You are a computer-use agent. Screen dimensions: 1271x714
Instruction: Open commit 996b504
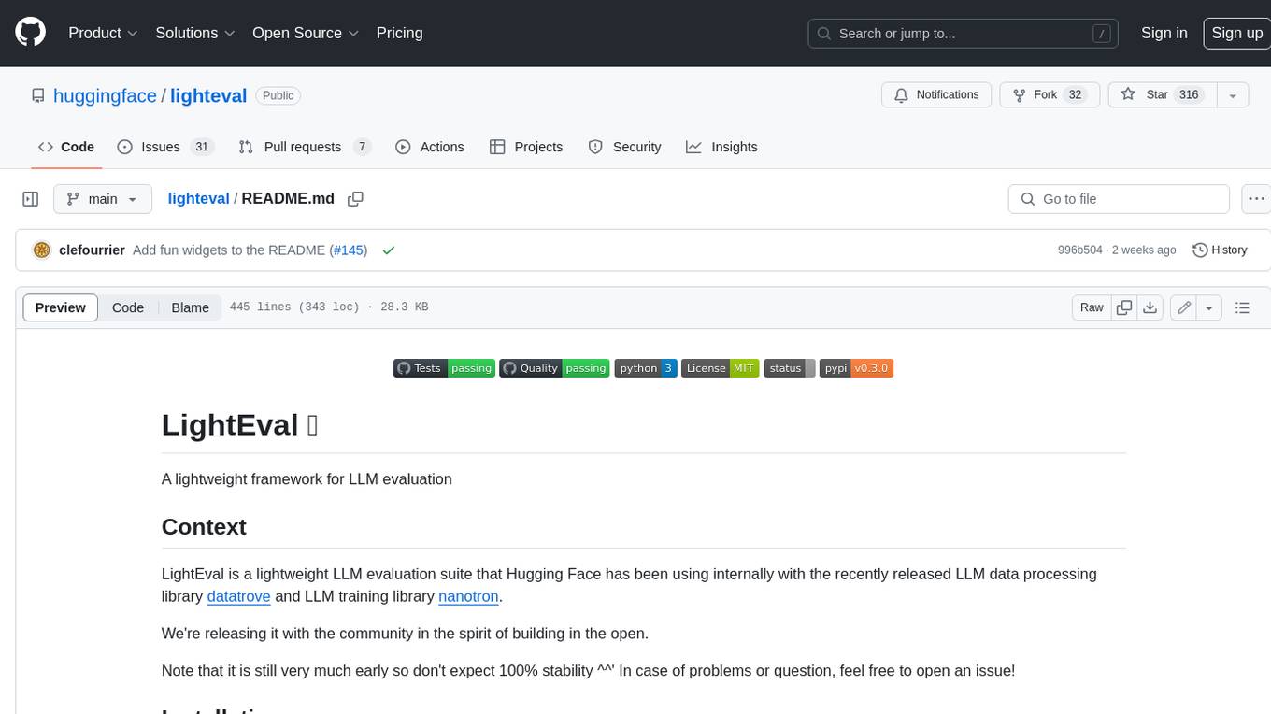(1079, 250)
